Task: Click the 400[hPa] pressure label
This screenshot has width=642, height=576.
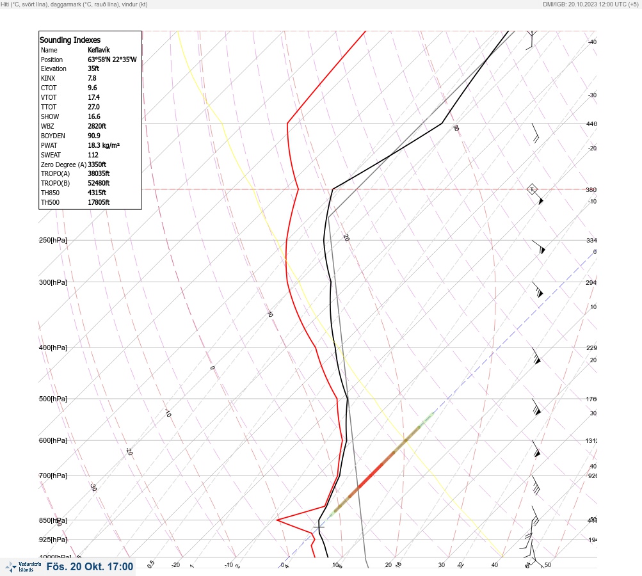Action: 53,348
